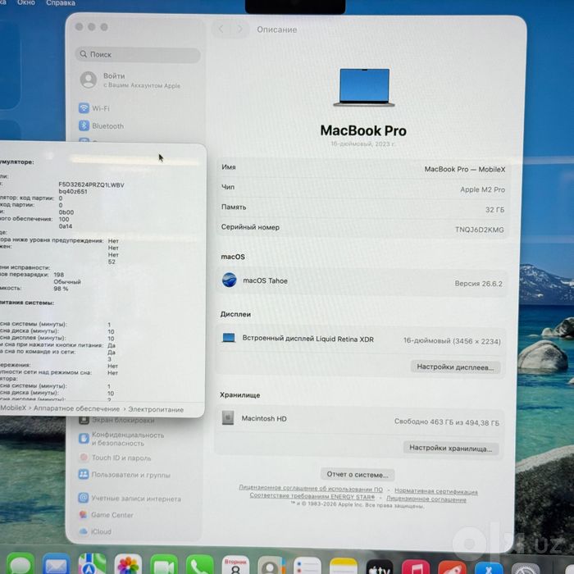Open the yellow Notes app in Dock
Viewport: 574px width, 574px height.
tap(343, 565)
